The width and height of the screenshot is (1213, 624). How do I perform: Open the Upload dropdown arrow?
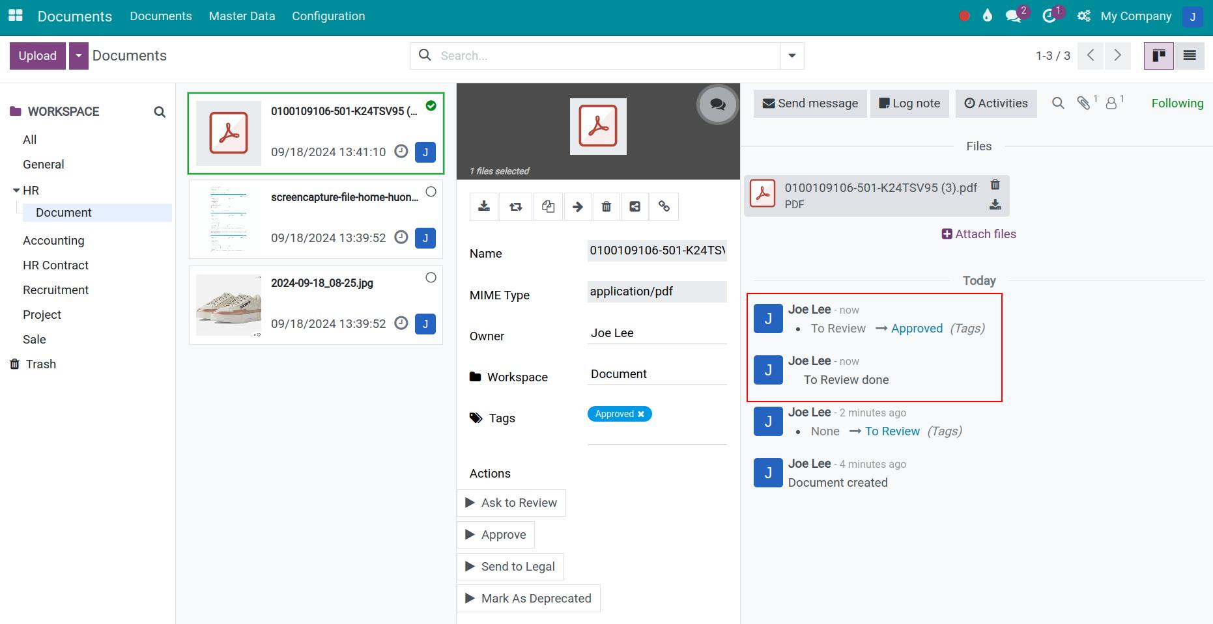point(79,56)
